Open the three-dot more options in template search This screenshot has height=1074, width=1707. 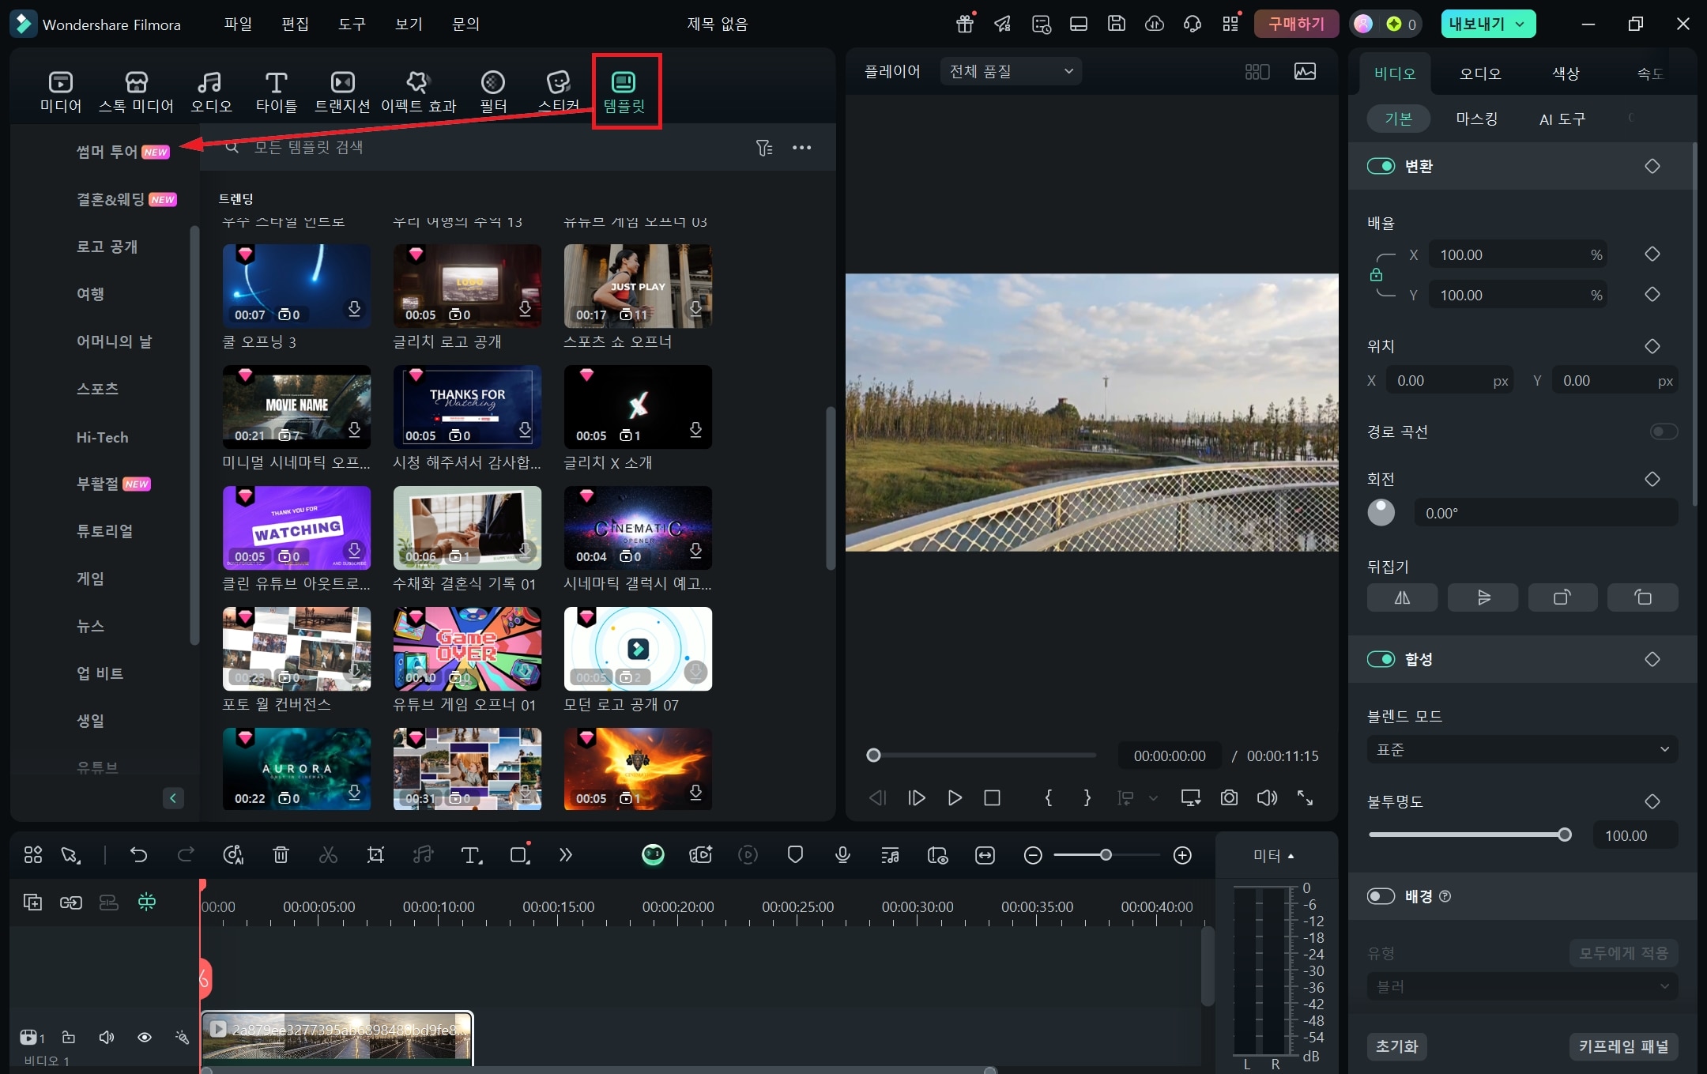[x=802, y=148]
